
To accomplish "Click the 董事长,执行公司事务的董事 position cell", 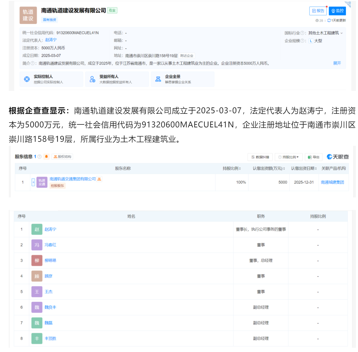I will pyautogui.click(x=261, y=229).
